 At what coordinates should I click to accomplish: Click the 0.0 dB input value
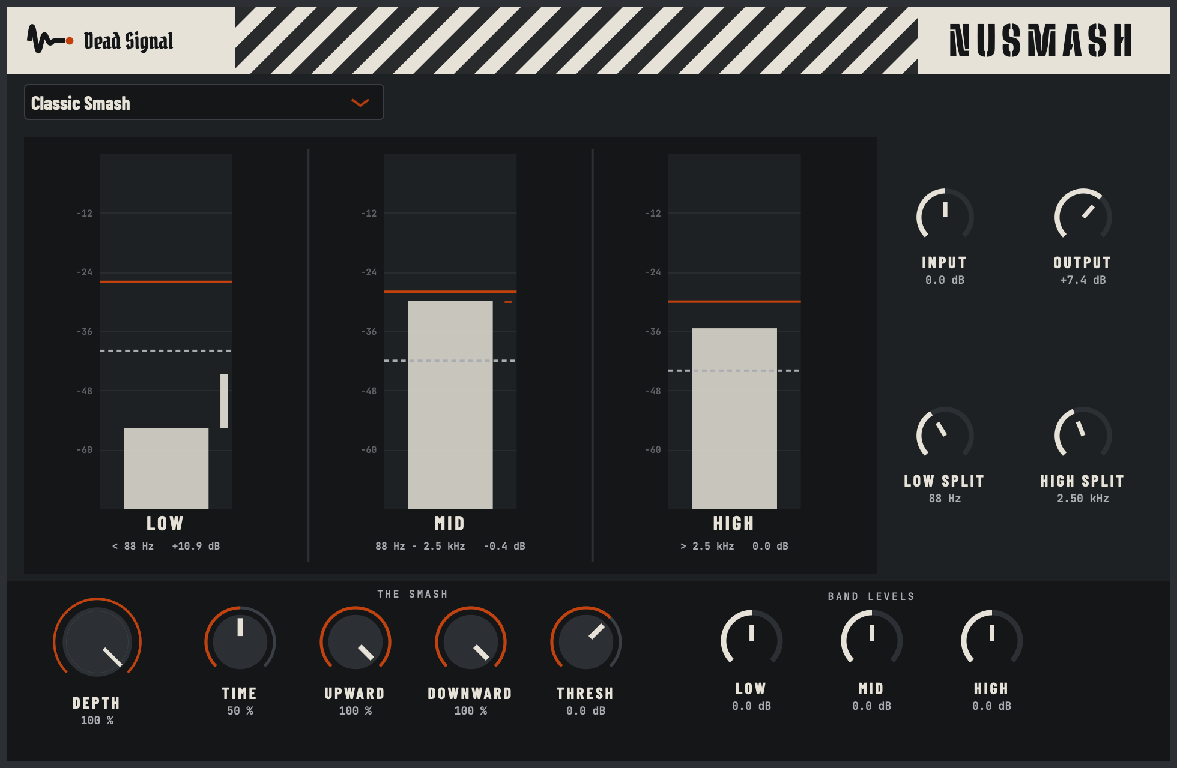pos(945,280)
